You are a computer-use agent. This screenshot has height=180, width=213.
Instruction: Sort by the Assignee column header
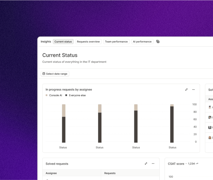click(51, 173)
